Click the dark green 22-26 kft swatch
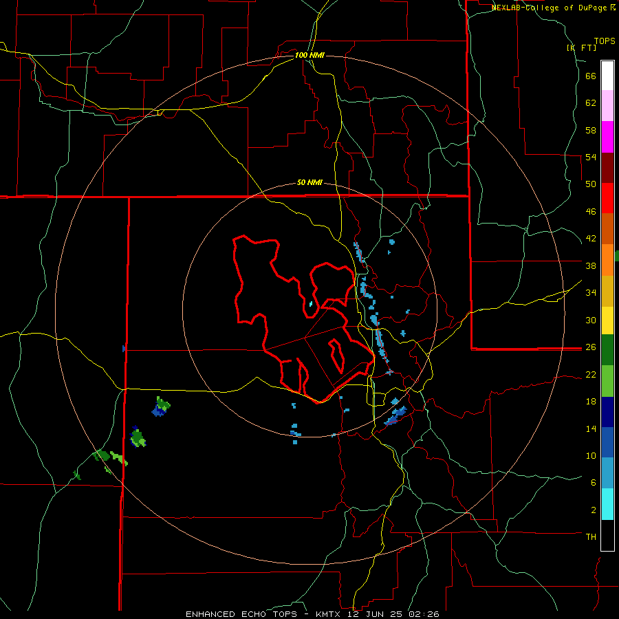619x619 pixels. pos(607,350)
